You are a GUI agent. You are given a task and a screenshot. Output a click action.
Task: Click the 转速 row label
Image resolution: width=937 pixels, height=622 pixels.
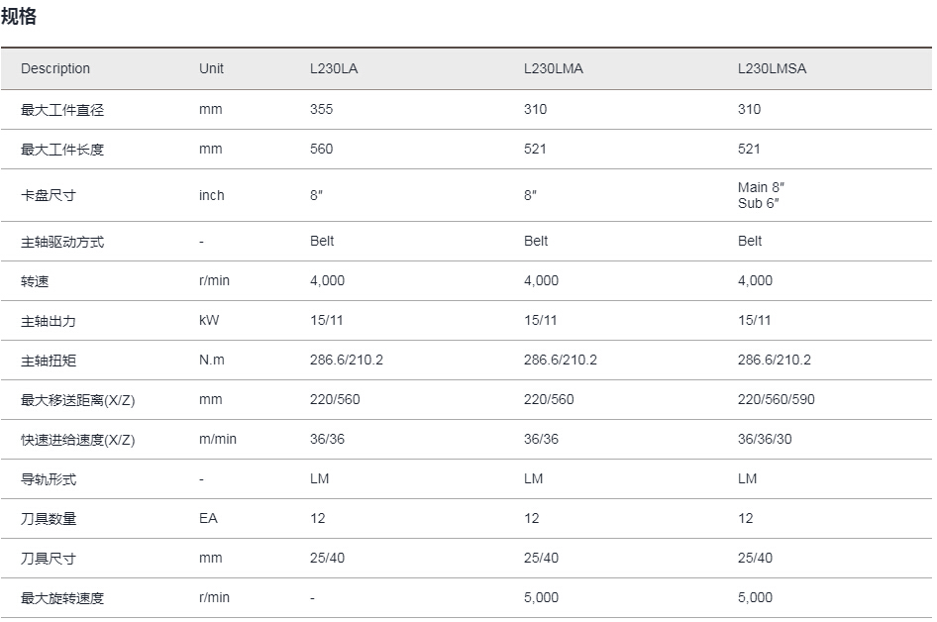[x=35, y=281]
